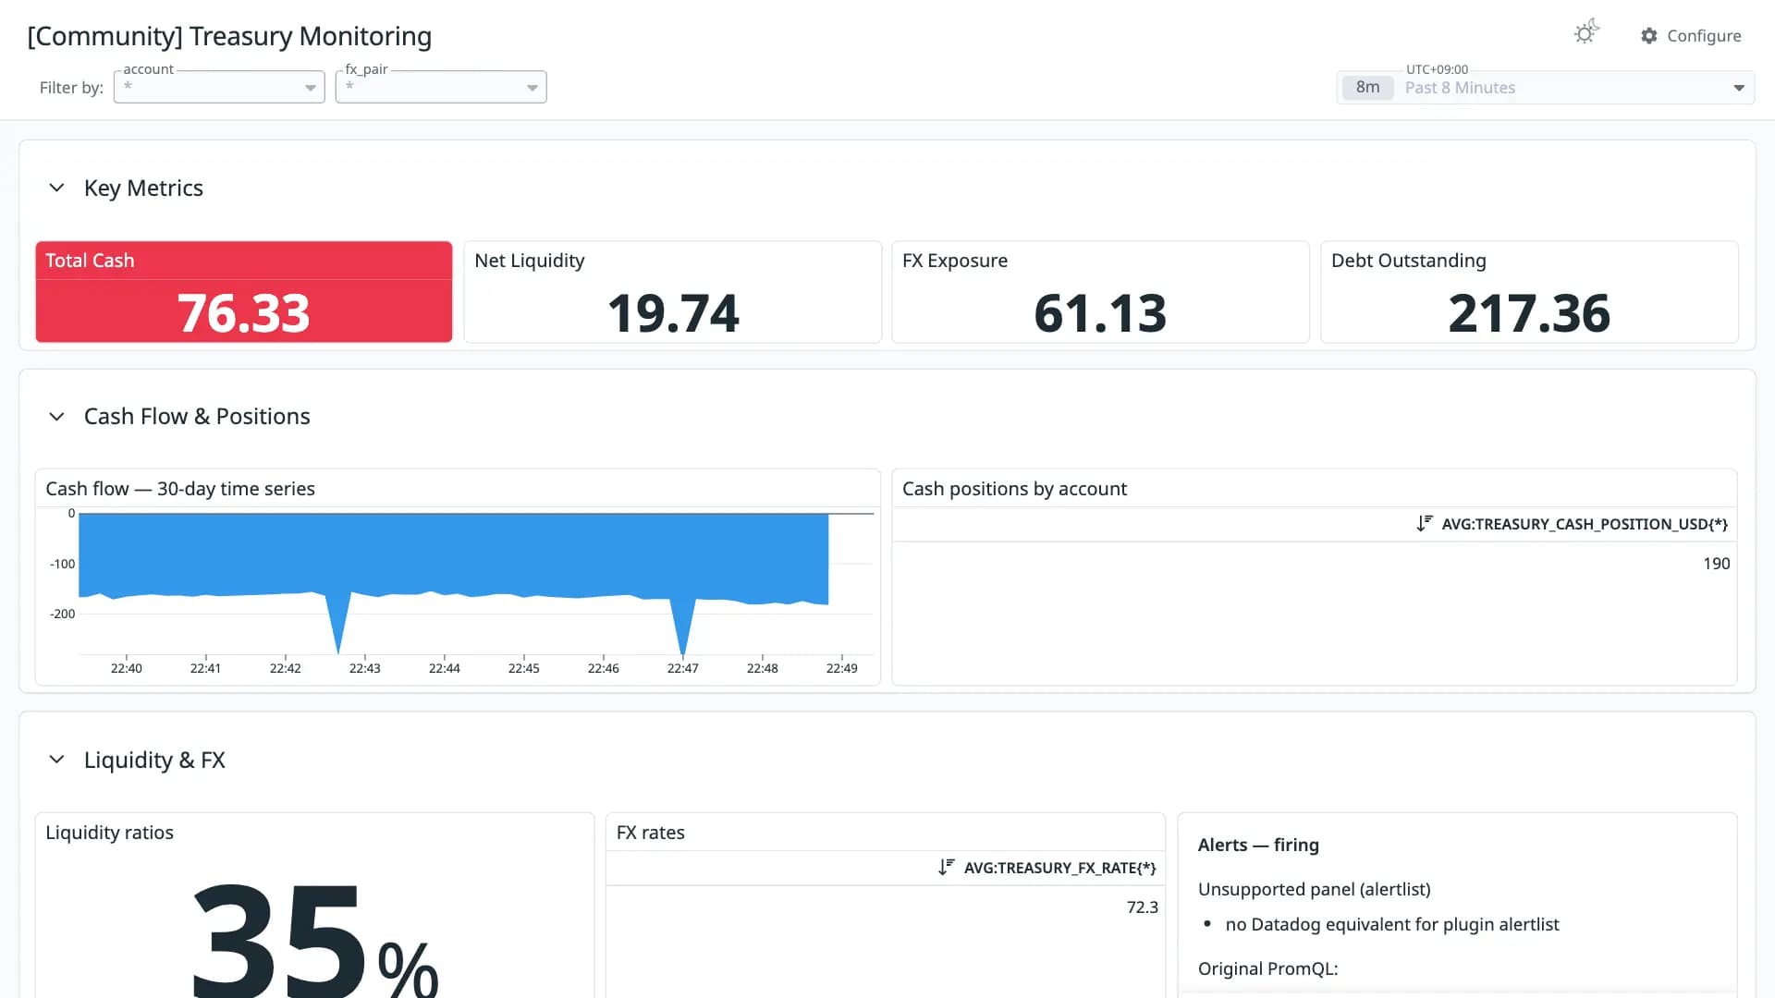Click the FX rates widget title
The height and width of the screenshot is (998, 1775).
(x=650, y=833)
